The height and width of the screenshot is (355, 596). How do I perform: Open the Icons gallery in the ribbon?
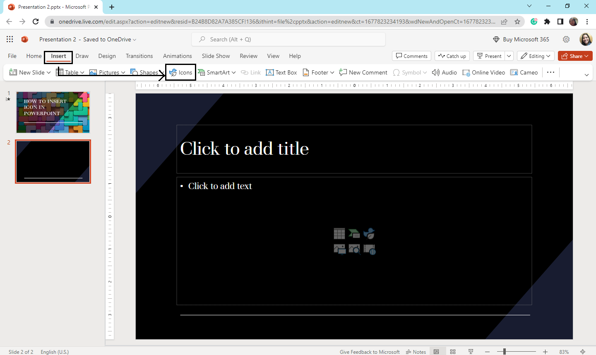(180, 72)
